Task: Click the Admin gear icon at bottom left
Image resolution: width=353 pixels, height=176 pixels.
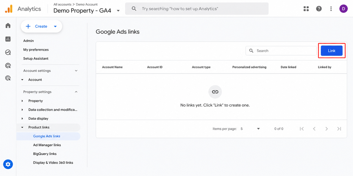Action: [8, 164]
